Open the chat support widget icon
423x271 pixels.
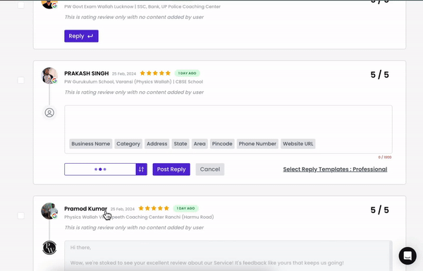pos(407,255)
